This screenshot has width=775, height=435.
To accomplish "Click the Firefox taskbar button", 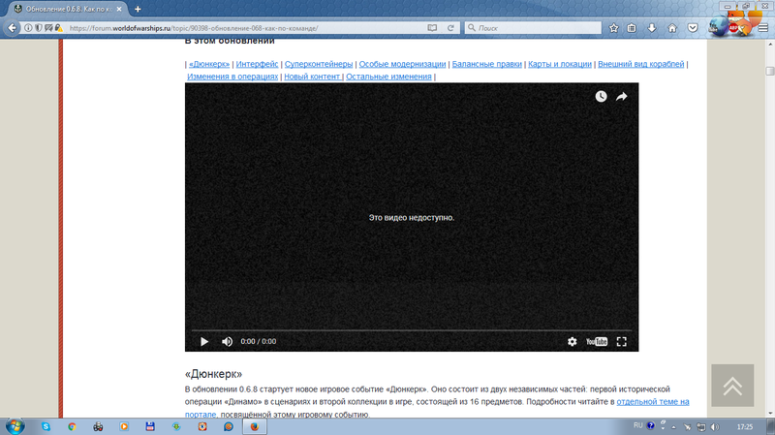I will [x=255, y=426].
